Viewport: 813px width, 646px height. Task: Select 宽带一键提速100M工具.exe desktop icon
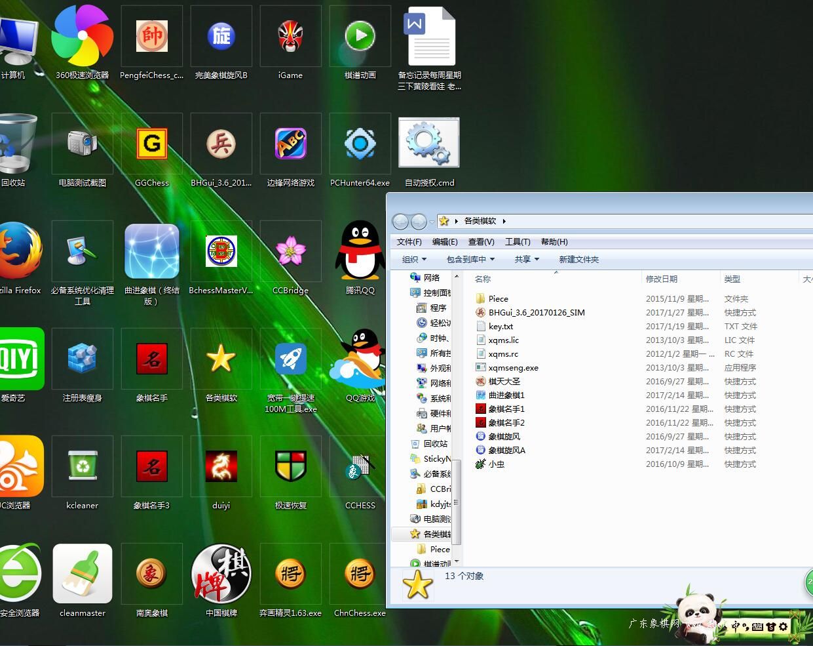point(291,371)
